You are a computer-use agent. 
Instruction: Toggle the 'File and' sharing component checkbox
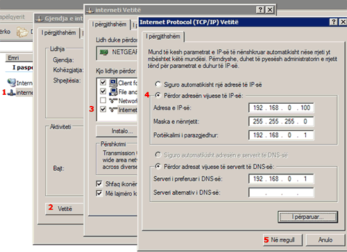(103, 91)
